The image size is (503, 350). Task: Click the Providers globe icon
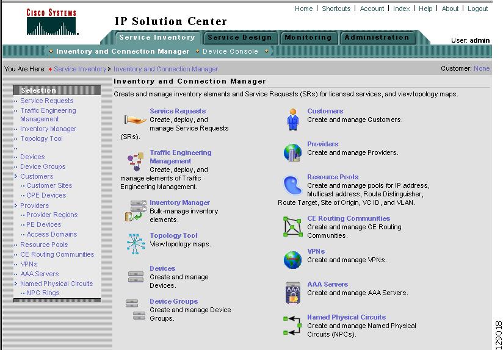coord(292,152)
